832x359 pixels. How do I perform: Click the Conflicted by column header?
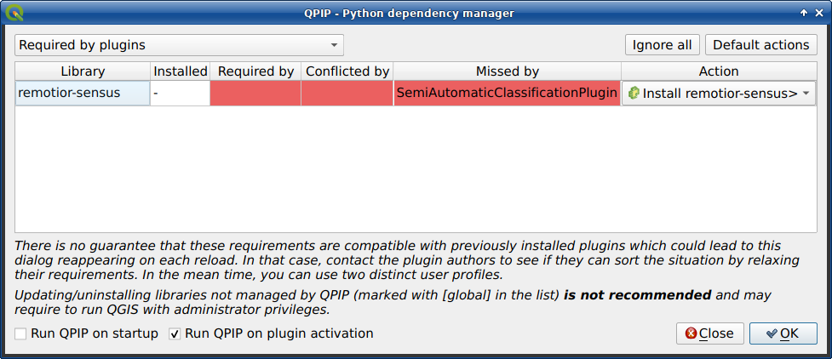347,71
